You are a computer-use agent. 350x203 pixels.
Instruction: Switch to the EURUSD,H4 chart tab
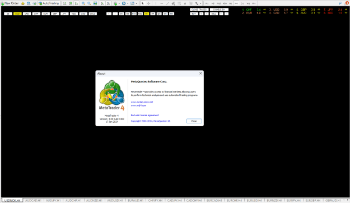pyautogui.click(x=254, y=201)
